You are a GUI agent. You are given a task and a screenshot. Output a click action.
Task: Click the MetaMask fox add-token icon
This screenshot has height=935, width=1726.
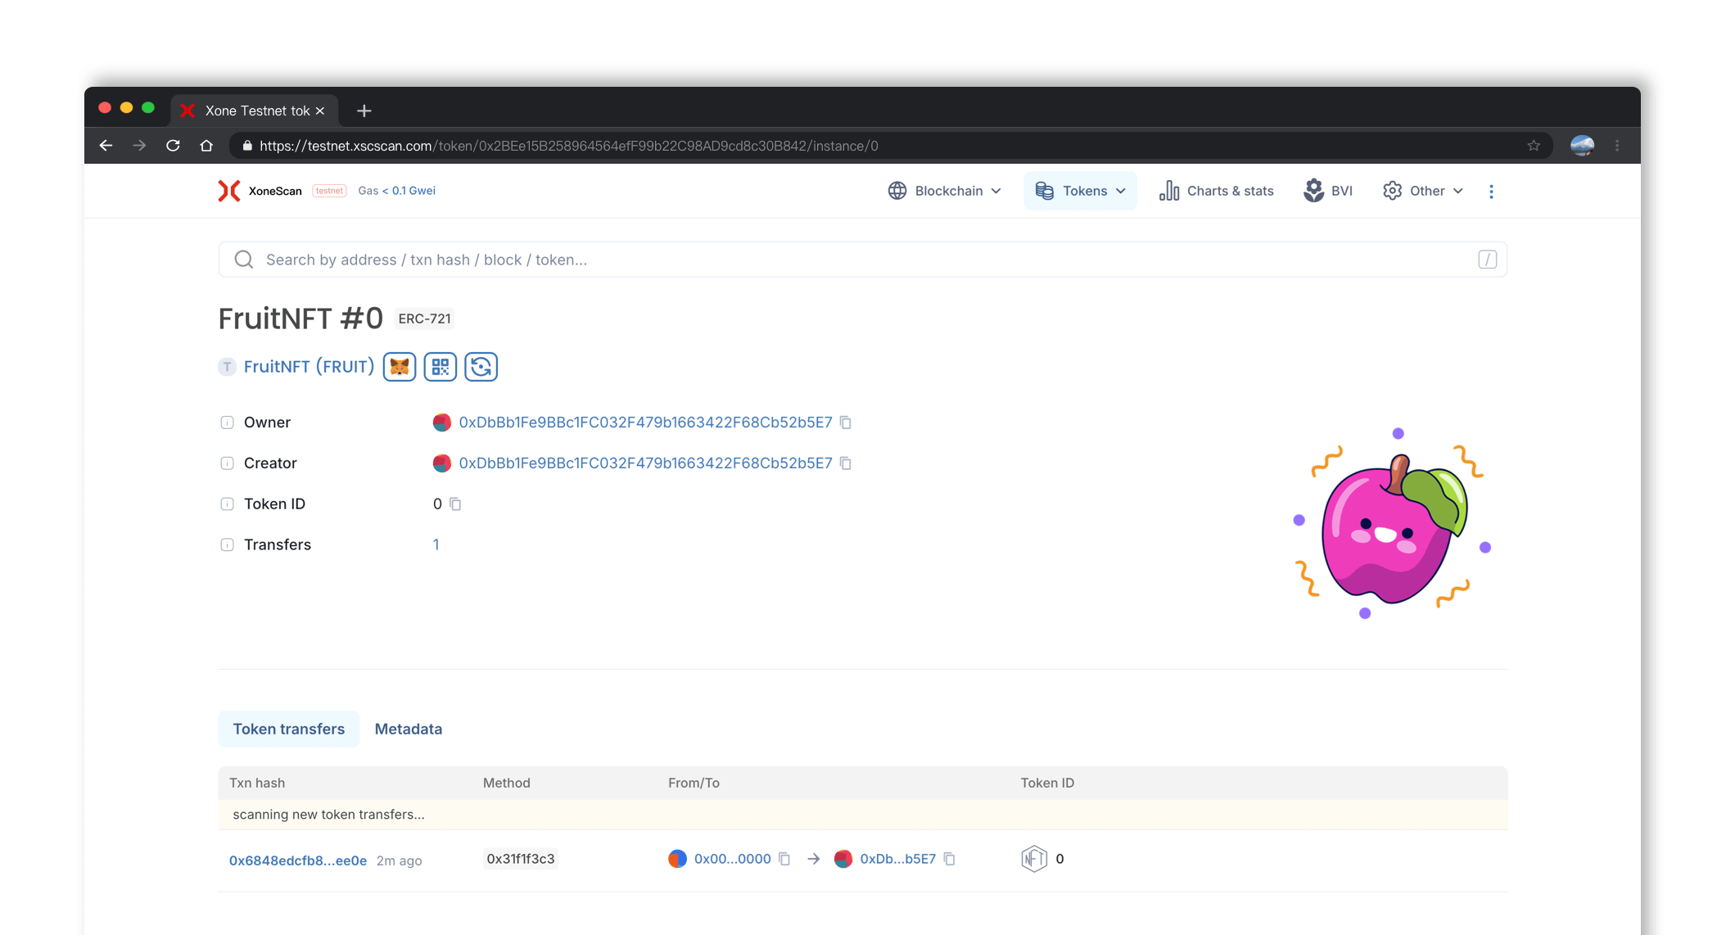(400, 367)
